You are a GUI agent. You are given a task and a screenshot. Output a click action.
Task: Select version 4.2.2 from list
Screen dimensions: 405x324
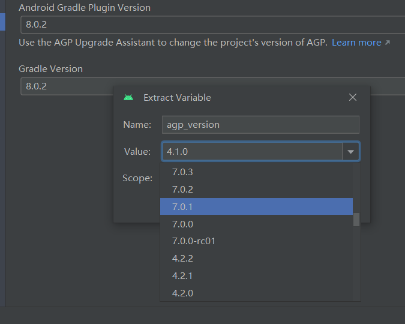pyautogui.click(x=182, y=259)
